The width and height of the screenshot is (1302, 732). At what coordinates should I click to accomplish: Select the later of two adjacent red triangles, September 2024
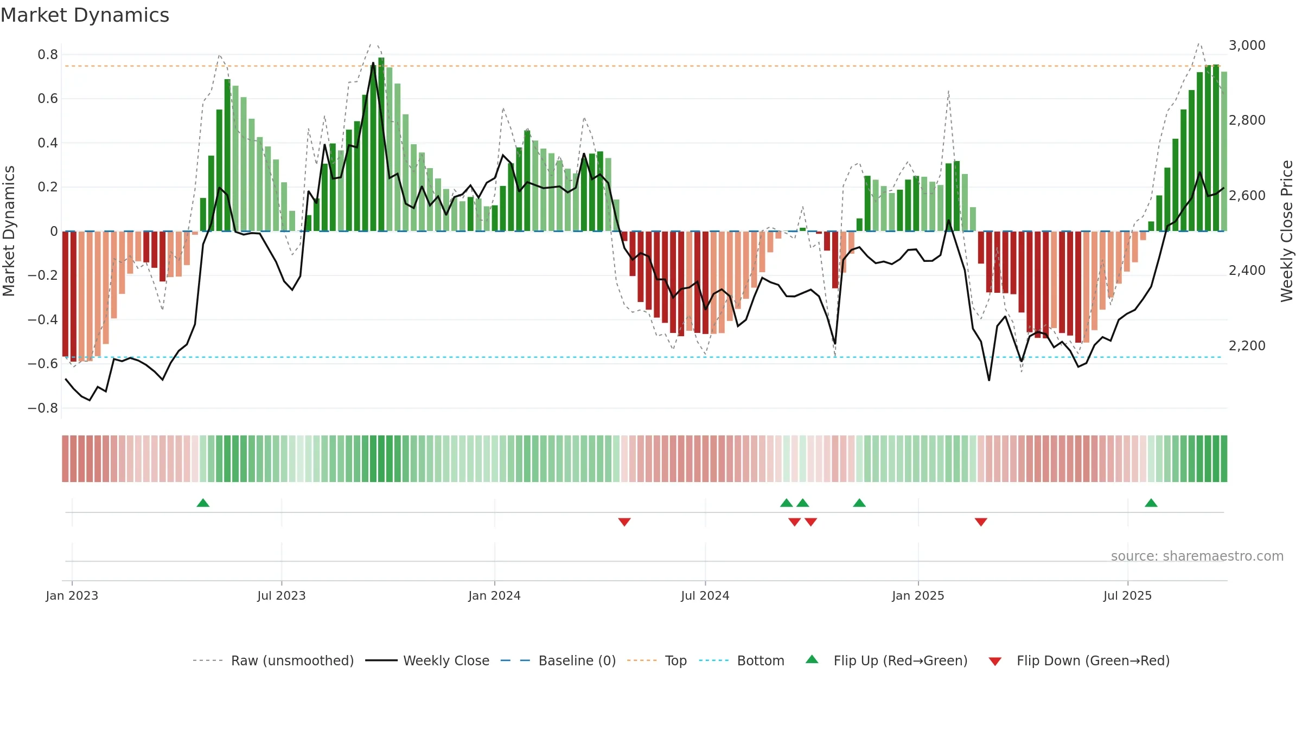(x=811, y=522)
